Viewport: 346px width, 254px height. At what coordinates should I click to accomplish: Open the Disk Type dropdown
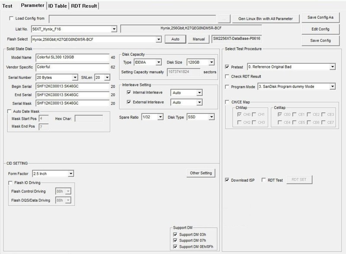point(211,117)
